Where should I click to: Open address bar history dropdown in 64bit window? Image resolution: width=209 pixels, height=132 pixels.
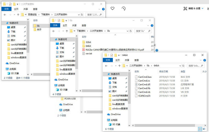click(x=180, y=66)
